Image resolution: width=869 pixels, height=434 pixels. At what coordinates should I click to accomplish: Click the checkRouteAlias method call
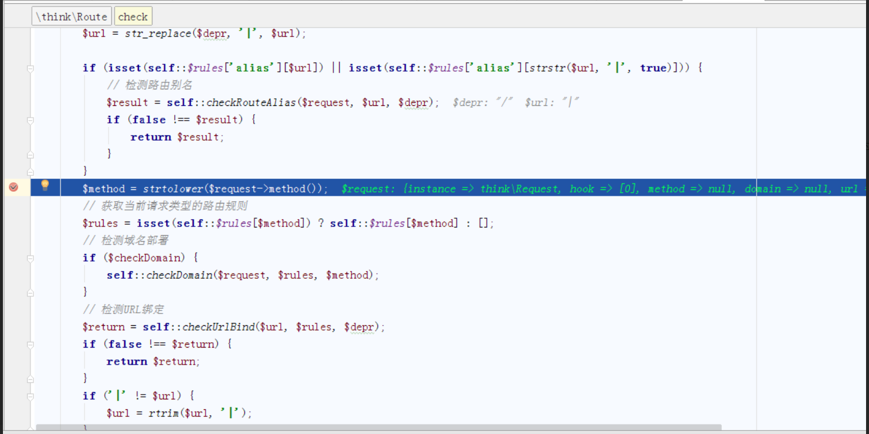click(251, 102)
